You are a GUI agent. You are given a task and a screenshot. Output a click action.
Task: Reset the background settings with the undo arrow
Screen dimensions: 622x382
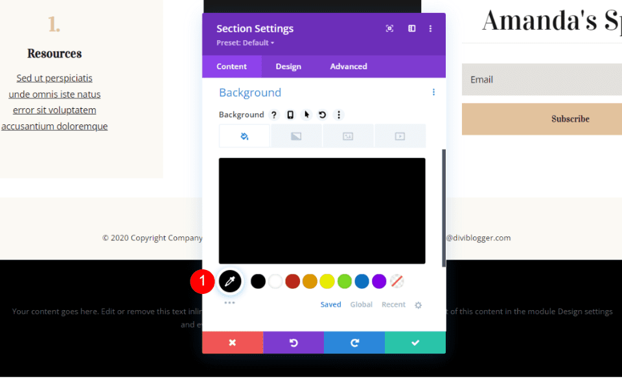[322, 115]
